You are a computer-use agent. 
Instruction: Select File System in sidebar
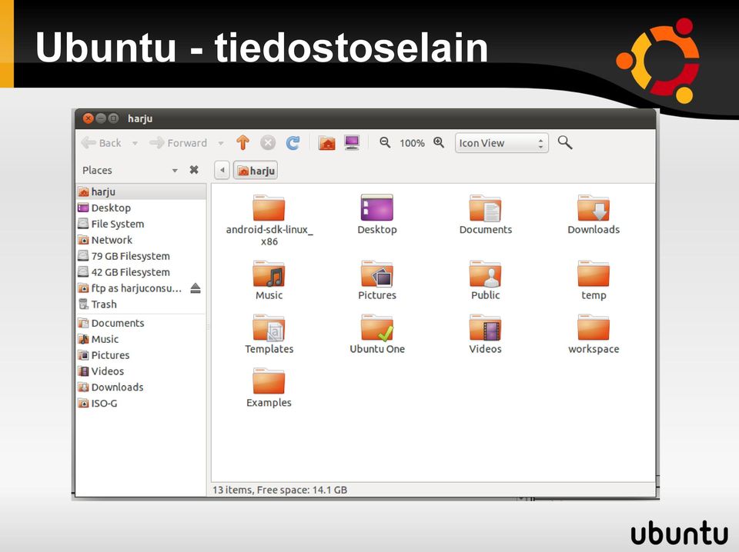click(141, 224)
